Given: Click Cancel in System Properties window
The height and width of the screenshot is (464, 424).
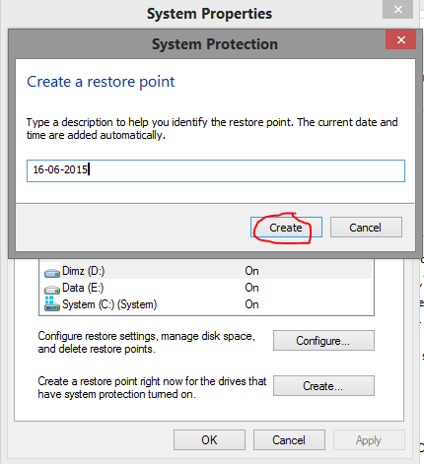Looking at the screenshot, I should point(289,440).
